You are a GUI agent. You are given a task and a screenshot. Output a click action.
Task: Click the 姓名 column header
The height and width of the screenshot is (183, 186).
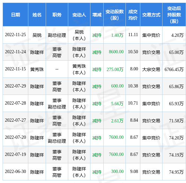point(37,15)
